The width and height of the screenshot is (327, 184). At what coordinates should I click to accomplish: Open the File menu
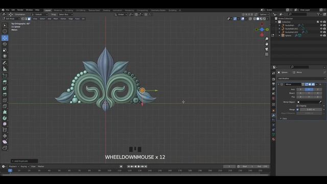[8, 10]
